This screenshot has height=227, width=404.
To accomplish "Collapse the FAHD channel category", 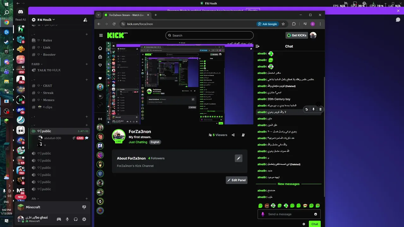I will point(37,64).
